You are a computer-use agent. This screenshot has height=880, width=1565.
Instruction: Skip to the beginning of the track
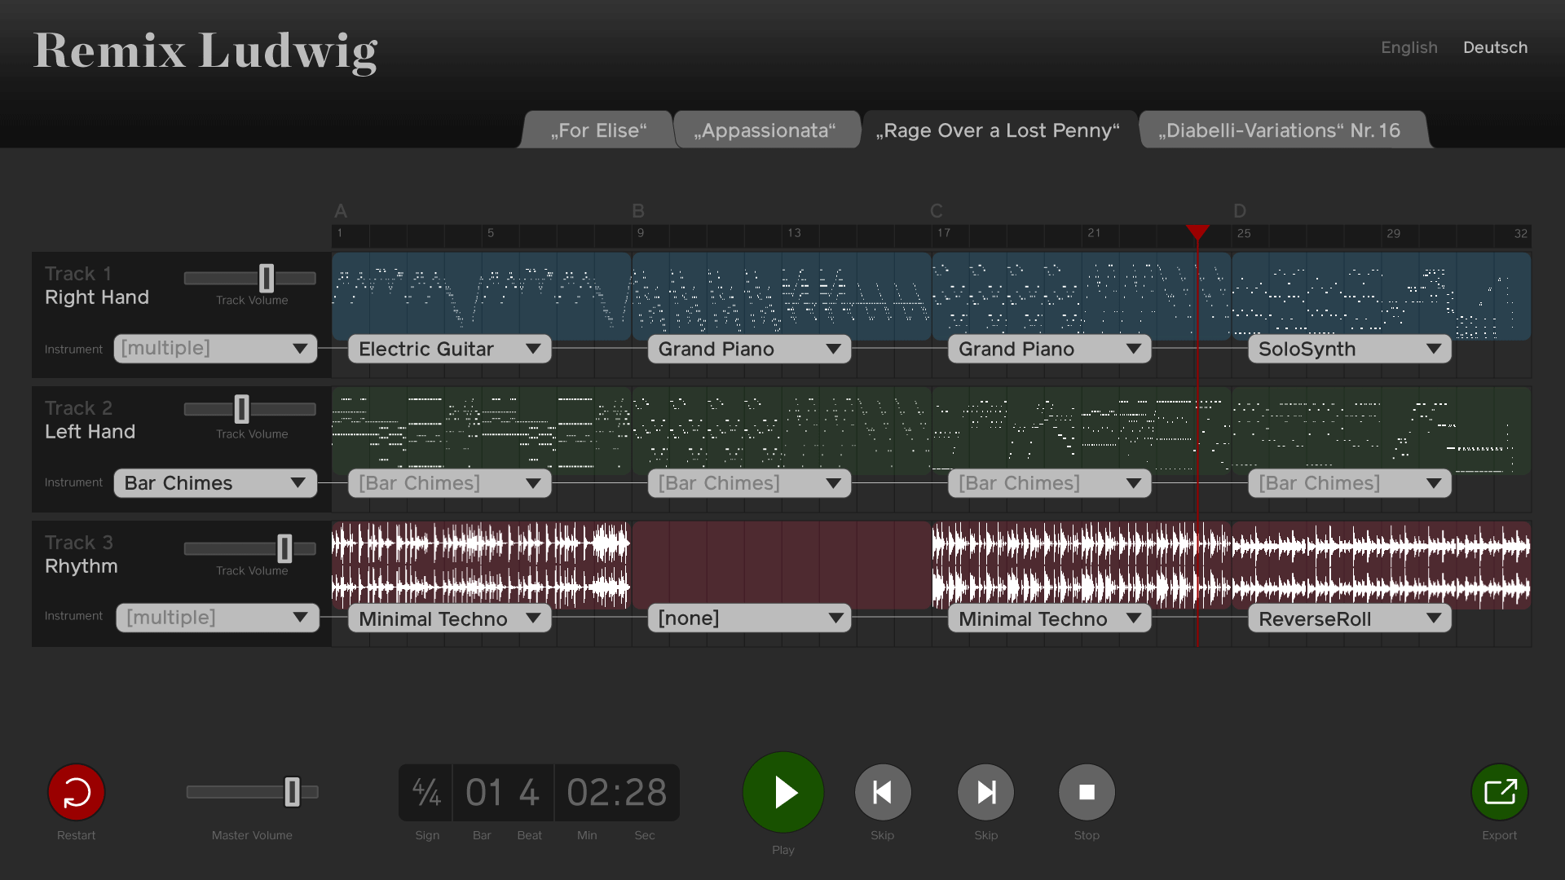pyautogui.click(x=883, y=793)
